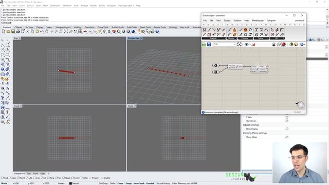Click the Cut scissors icon
The image size is (329, 185).
click(x=27, y=31)
